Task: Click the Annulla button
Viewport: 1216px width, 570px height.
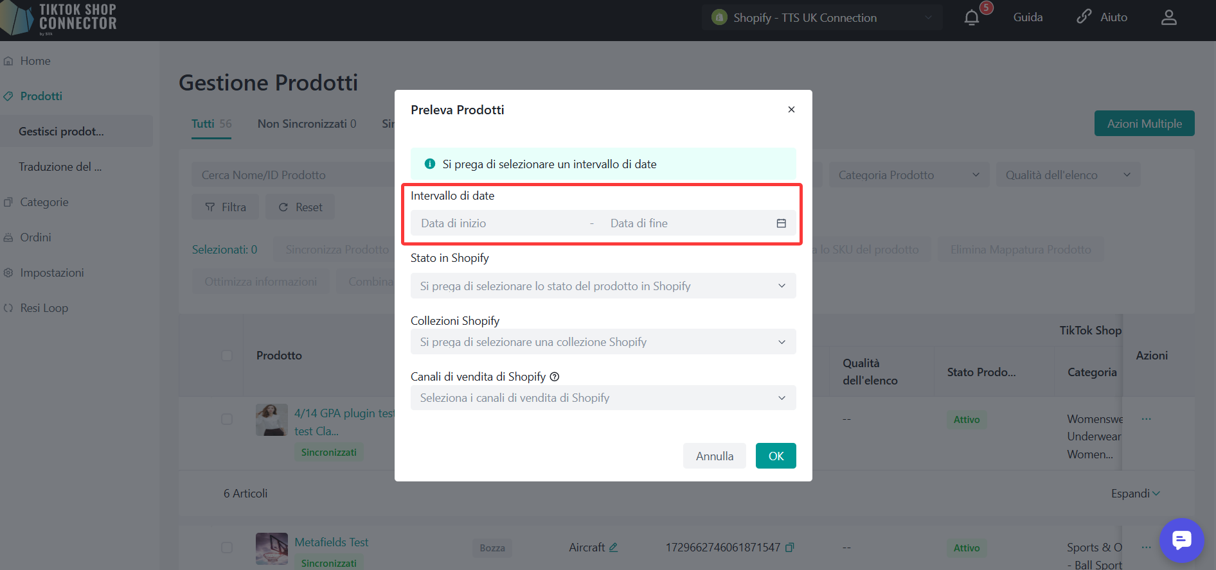Action: tap(714, 456)
